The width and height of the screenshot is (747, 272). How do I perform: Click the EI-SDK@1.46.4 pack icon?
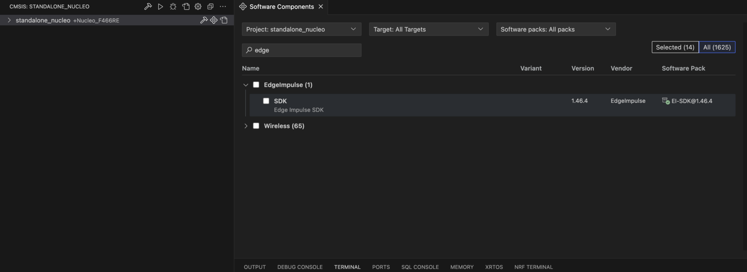[x=666, y=101]
